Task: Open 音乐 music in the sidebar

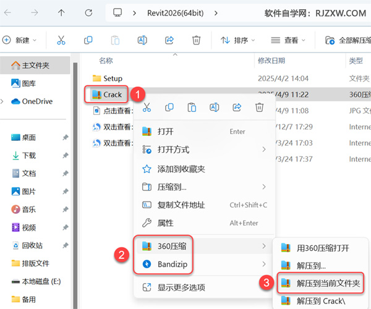Action: coord(23,210)
